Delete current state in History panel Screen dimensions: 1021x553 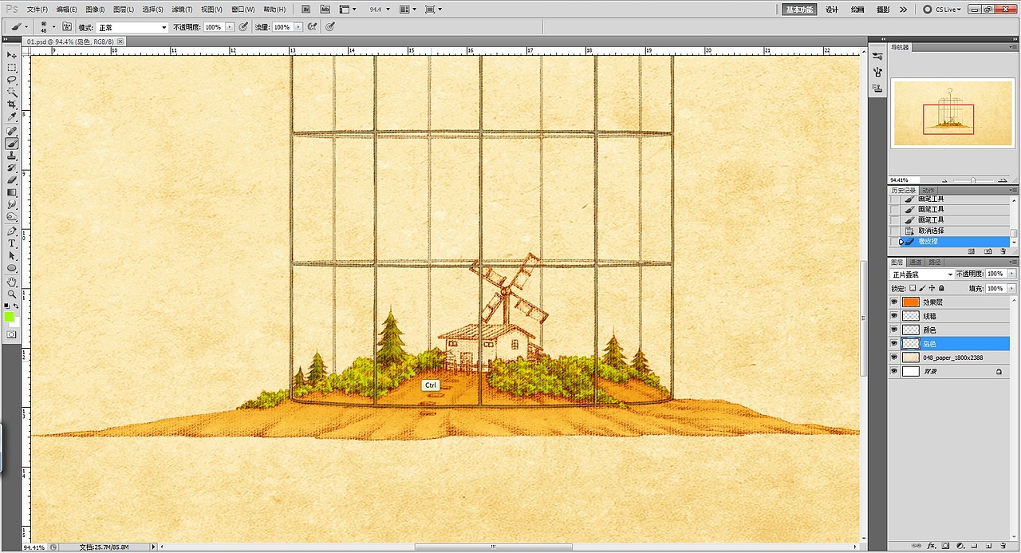(1005, 251)
